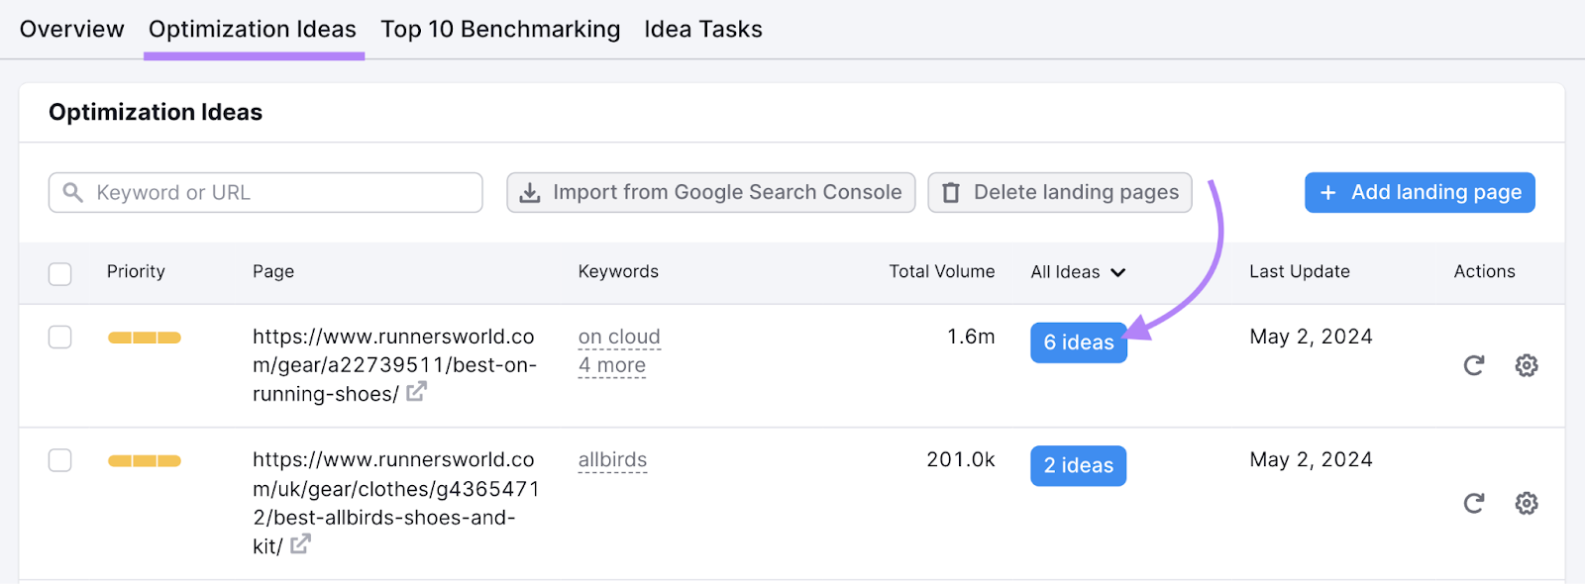Focus the Keyword or URL search field
Image resolution: width=1585 pixels, height=584 pixels.
pyautogui.click(x=265, y=192)
